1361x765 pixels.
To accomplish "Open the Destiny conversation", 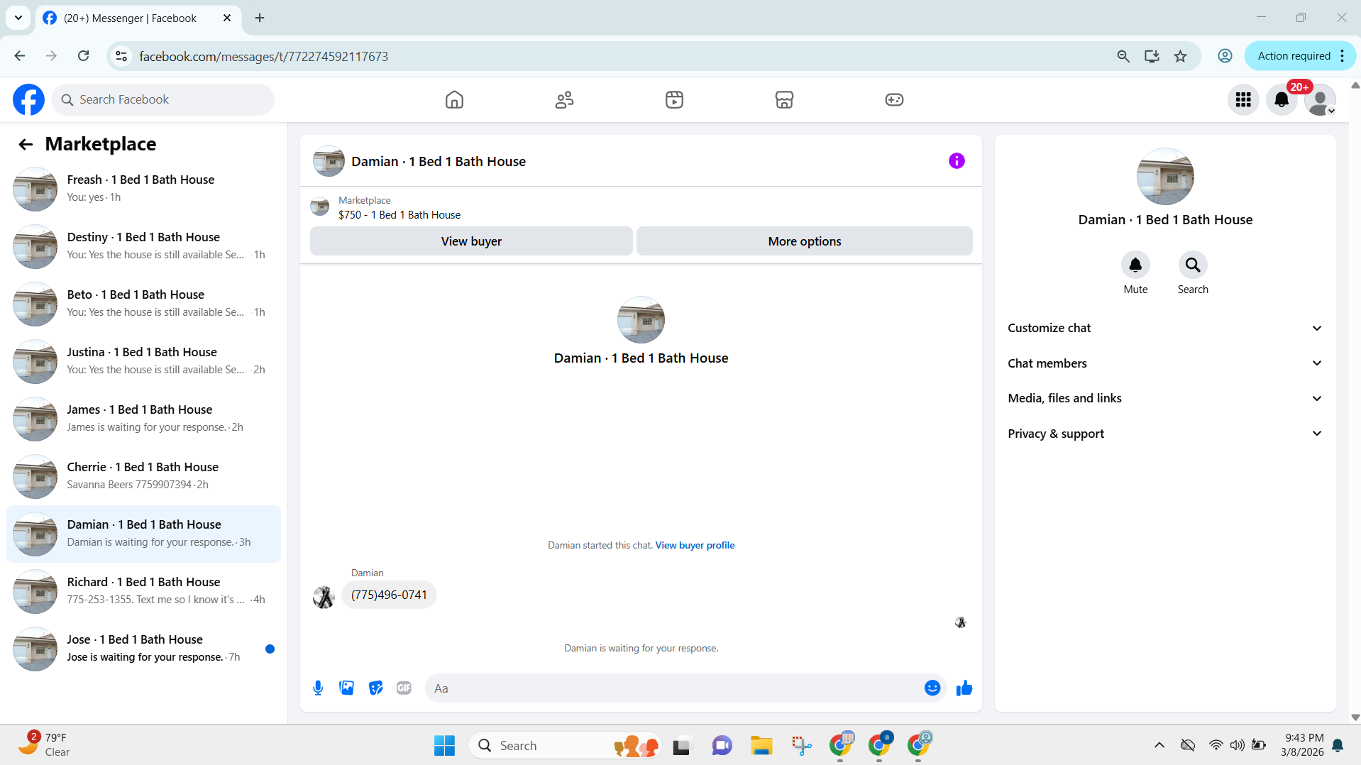I will [x=144, y=246].
